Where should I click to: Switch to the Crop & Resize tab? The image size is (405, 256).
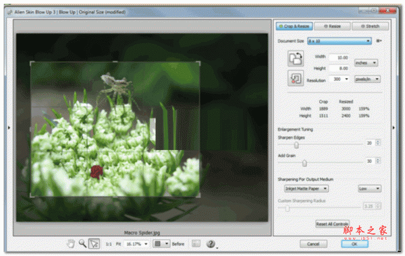294,26
